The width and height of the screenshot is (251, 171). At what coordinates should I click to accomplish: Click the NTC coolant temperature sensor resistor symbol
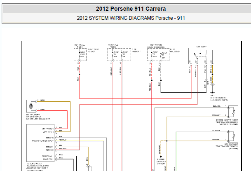coord(234,136)
